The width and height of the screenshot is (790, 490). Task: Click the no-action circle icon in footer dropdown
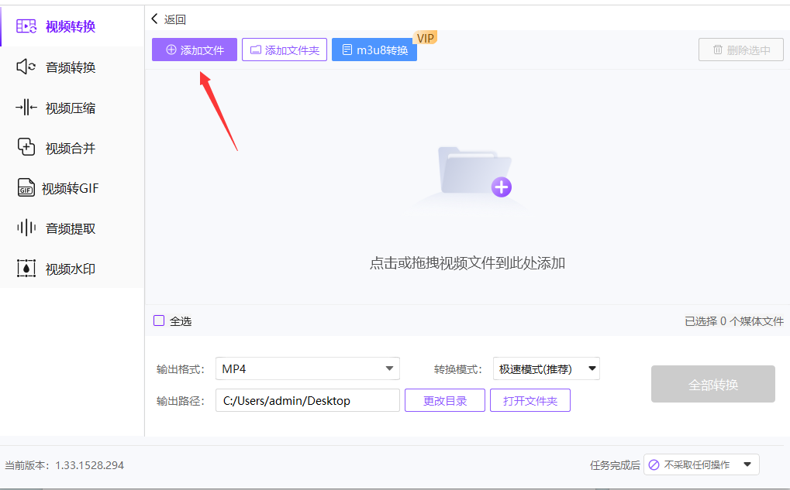[x=654, y=465]
